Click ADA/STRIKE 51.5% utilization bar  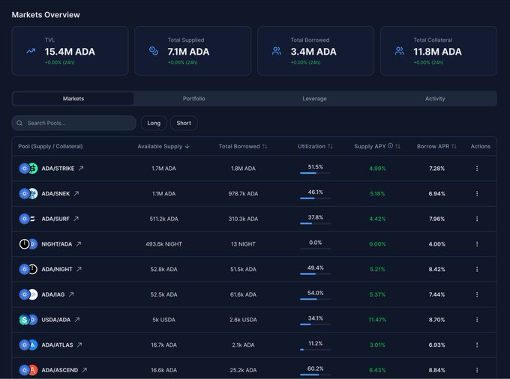(316, 173)
